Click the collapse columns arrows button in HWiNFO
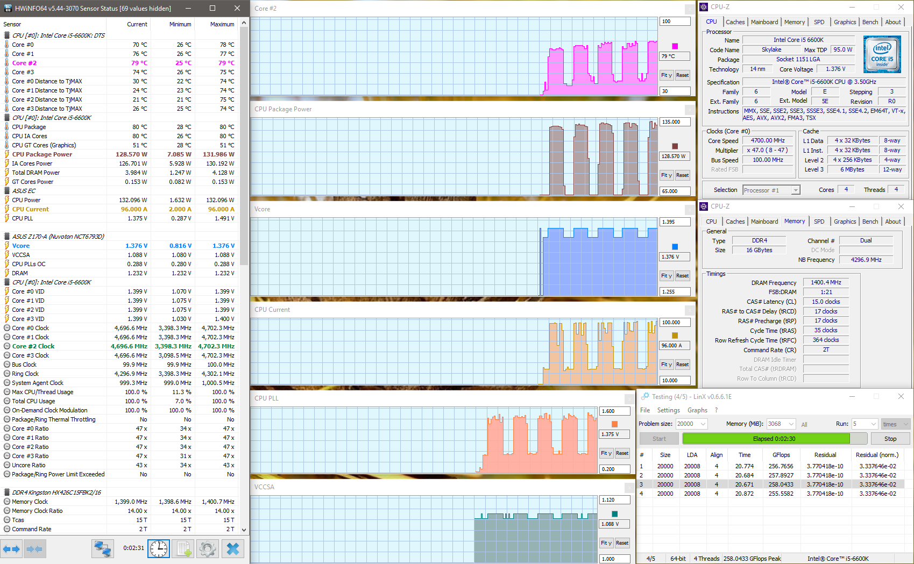 [34, 549]
